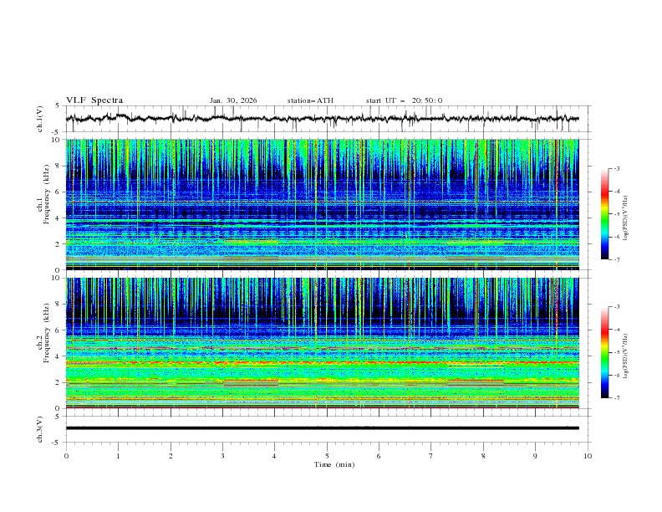Click inside the ch.1 spectrogram panel

(326, 204)
